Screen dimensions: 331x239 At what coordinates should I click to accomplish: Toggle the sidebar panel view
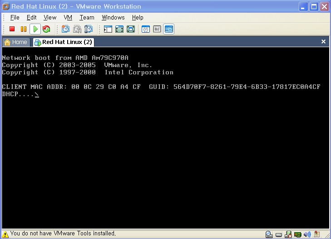pos(108,29)
